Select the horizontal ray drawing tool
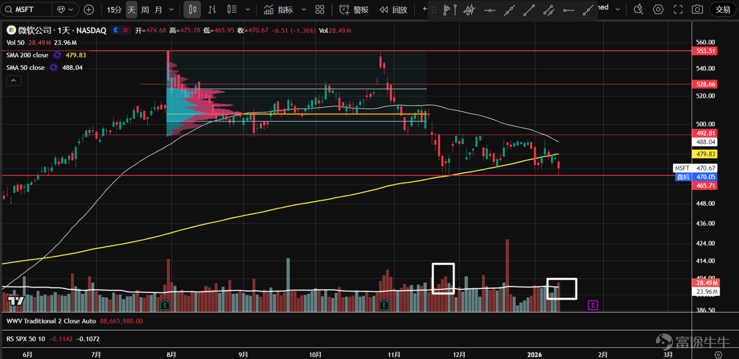Viewport: 739px width, 359px height. click(x=569, y=10)
